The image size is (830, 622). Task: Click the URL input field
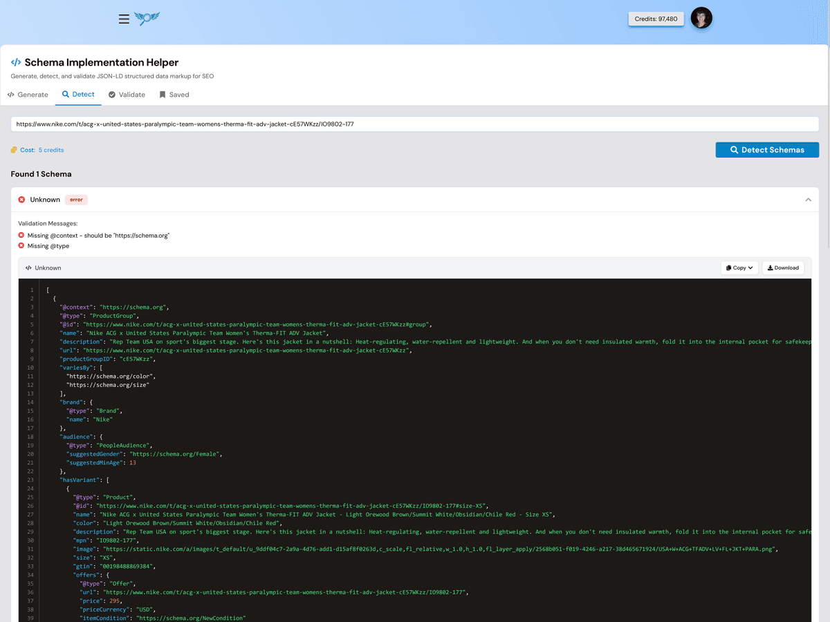coord(415,123)
